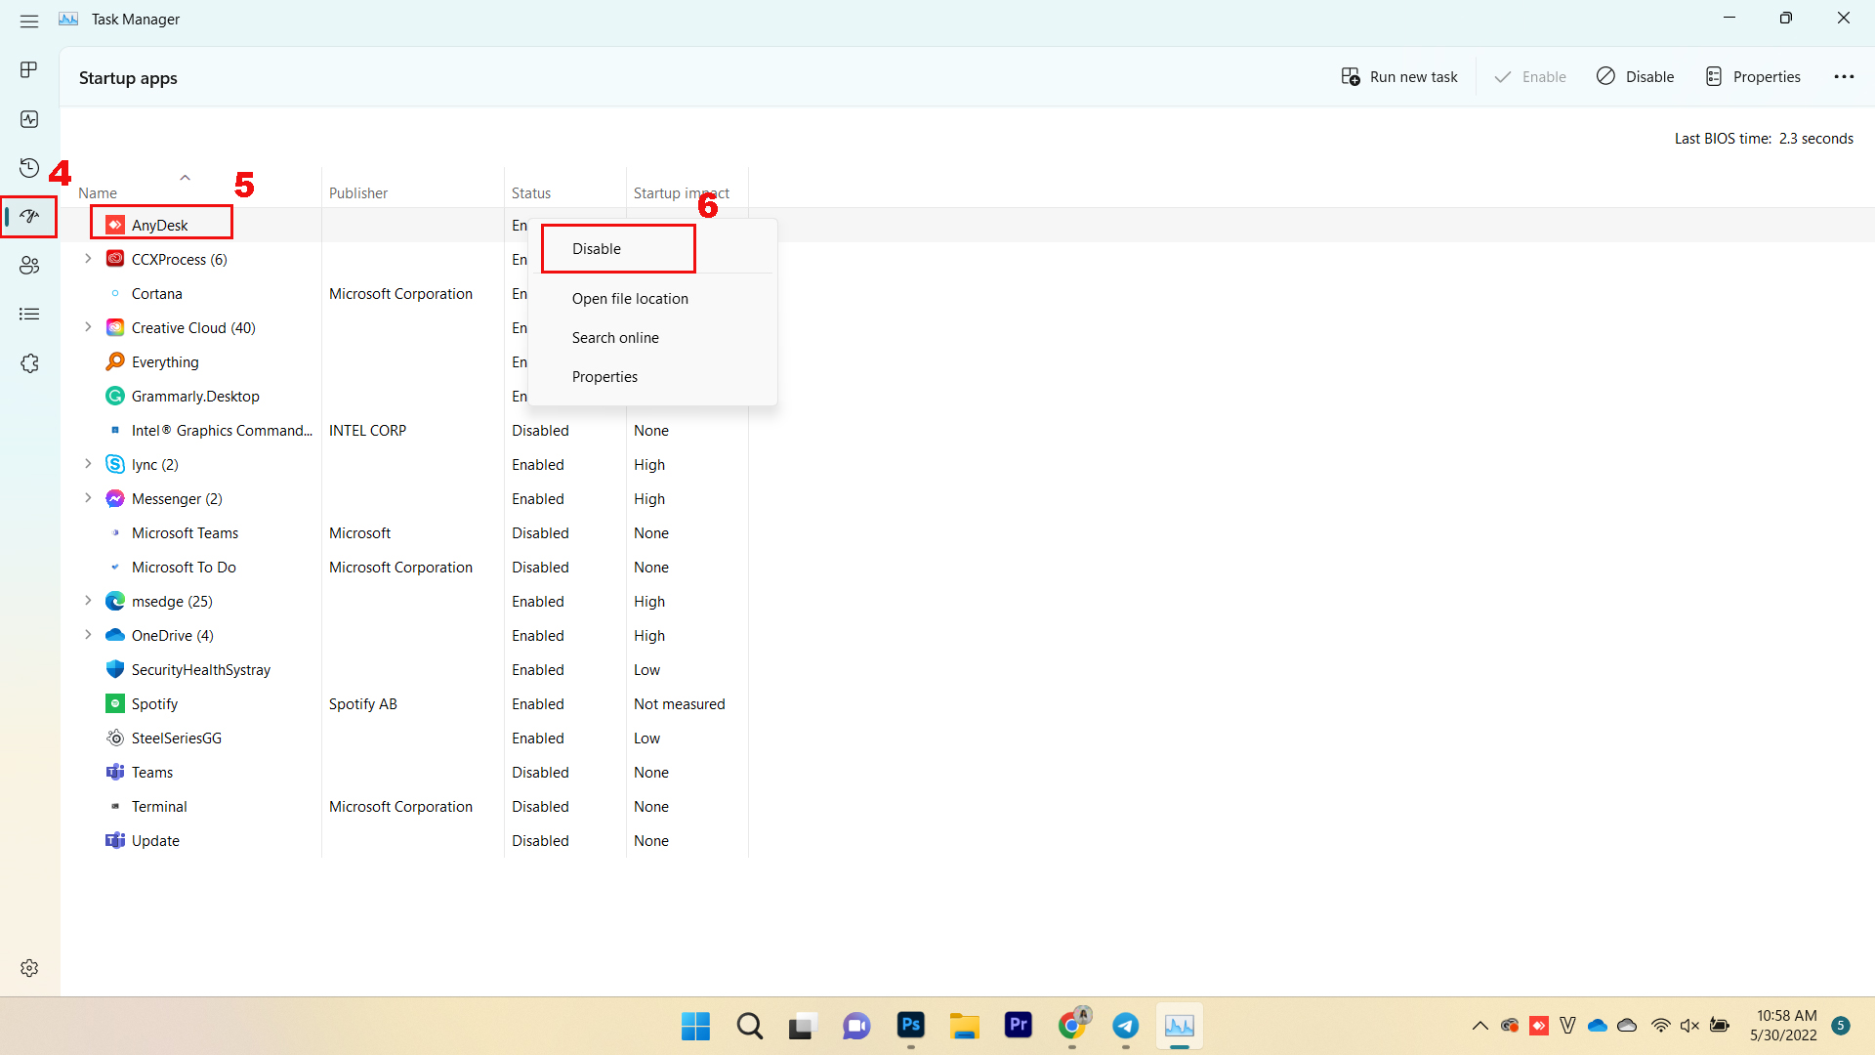Click the CCXProcess app icon
The width and height of the screenshot is (1875, 1055).
click(x=115, y=259)
